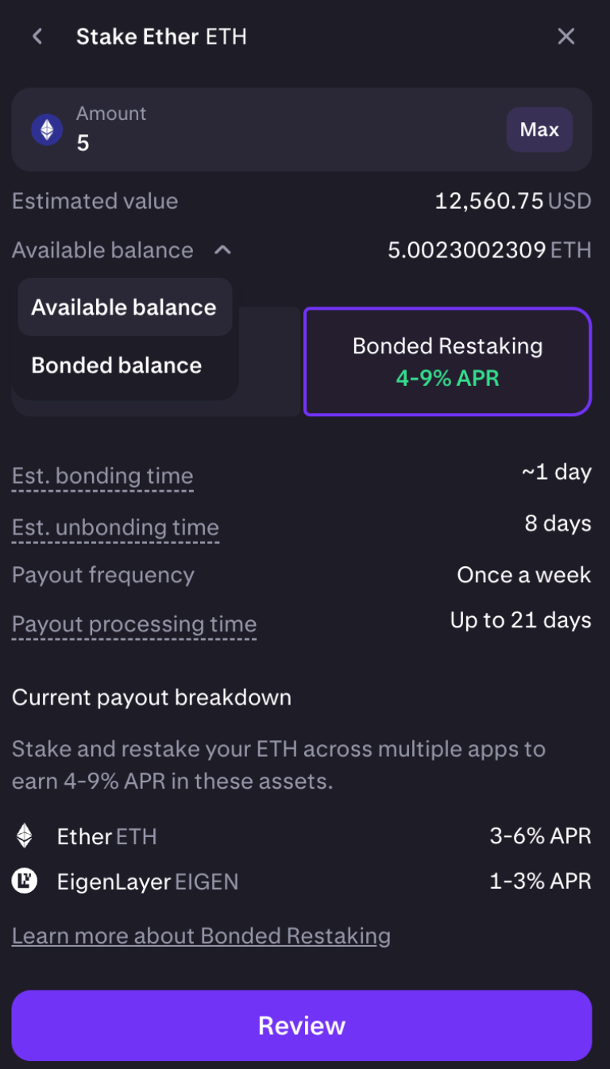Open the Est. unbonding time tooltip
The width and height of the screenshot is (610, 1069).
(115, 527)
